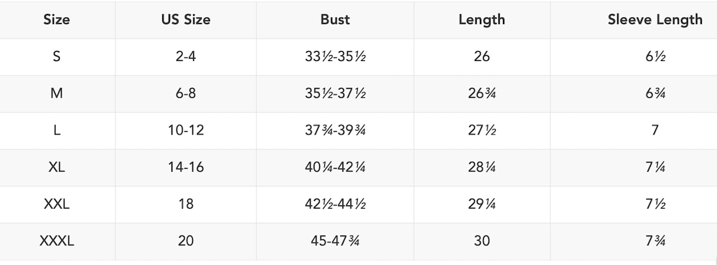Click length value 26¾
Viewport: 717px width, 265px height.
481,93
